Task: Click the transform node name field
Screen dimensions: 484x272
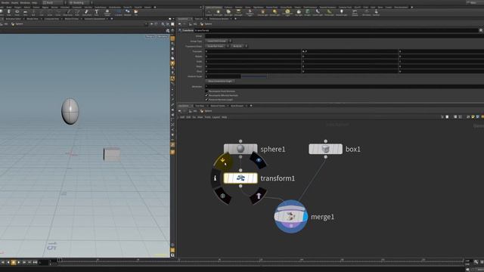Action: [x=336, y=30]
